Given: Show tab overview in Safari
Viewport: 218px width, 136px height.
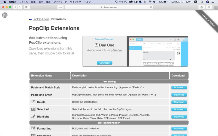Looking at the screenshot, I should click(209, 7).
